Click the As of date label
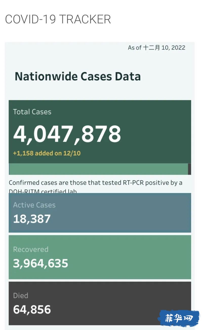Screen dimensions: 202x330 (156, 47)
